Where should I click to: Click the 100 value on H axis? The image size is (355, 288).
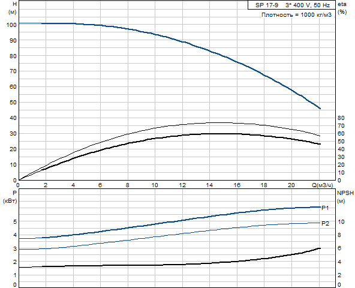point(11,25)
